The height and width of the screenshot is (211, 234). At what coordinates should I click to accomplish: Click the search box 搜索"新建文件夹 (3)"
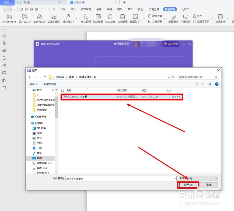point(198,77)
